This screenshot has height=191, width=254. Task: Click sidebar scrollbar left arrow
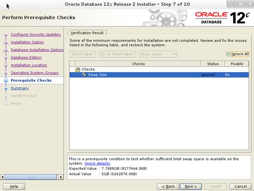(2, 177)
